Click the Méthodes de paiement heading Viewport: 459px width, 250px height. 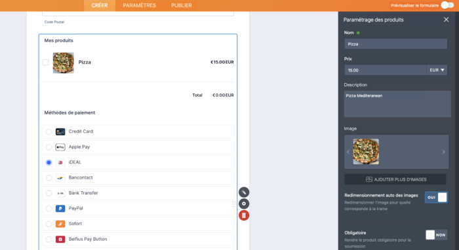(70, 113)
